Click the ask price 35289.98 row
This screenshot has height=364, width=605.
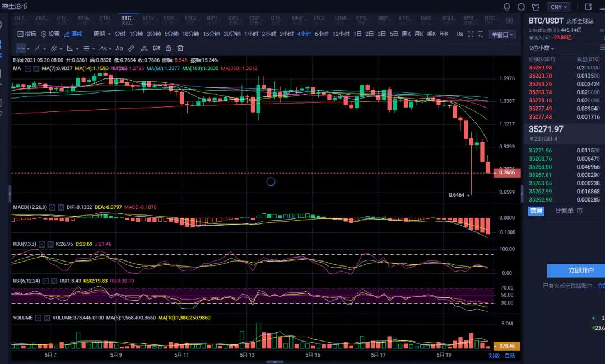tap(564, 68)
